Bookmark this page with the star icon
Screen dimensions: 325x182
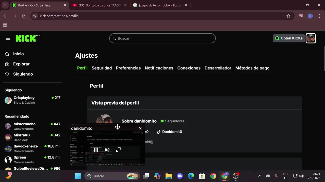coord(288,16)
